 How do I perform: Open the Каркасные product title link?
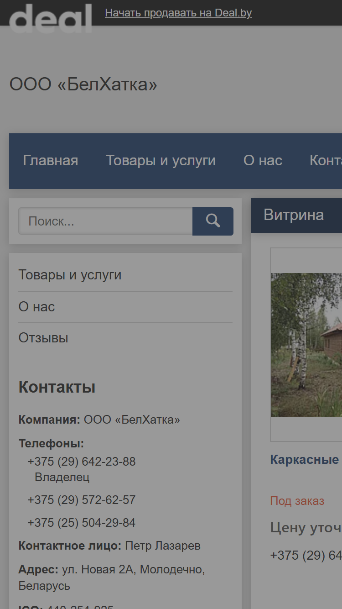coord(305,459)
